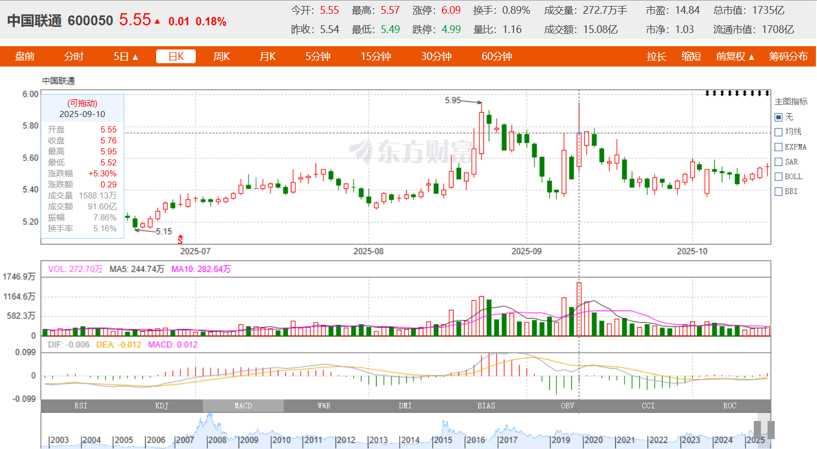Image resolution: width=817 pixels, height=449 pixels.
Task: Switch sub-chart to DMI indicator
Action: click(x=405, y=406)
